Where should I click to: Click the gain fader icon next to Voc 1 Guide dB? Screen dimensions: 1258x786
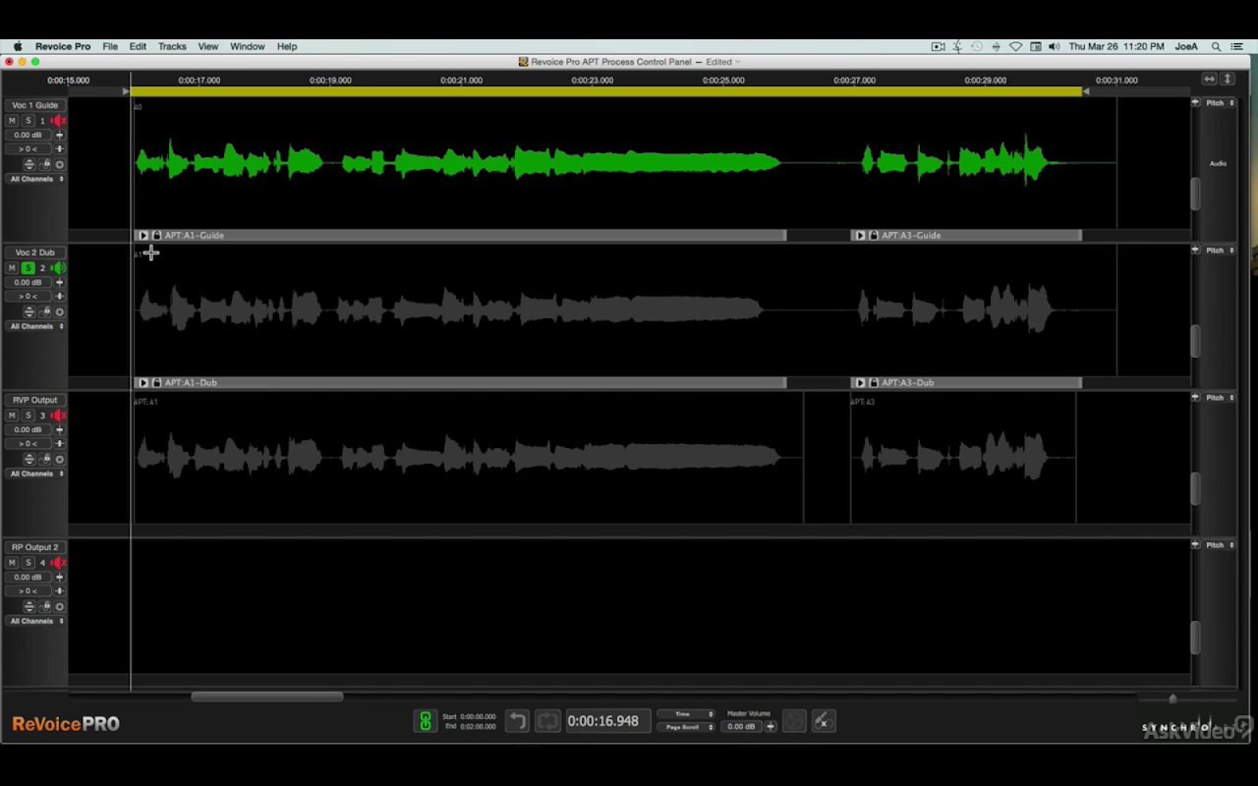click(x=59, y=135)
